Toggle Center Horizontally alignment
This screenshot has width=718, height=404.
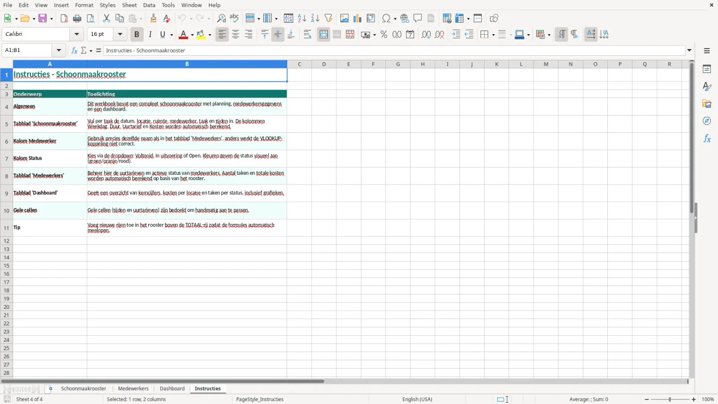pos(236,35)
